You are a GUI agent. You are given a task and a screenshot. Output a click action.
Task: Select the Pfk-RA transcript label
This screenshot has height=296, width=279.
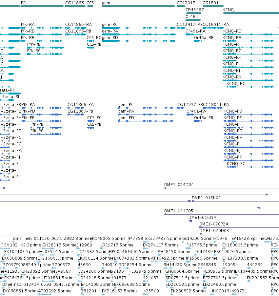coord(28,25)
